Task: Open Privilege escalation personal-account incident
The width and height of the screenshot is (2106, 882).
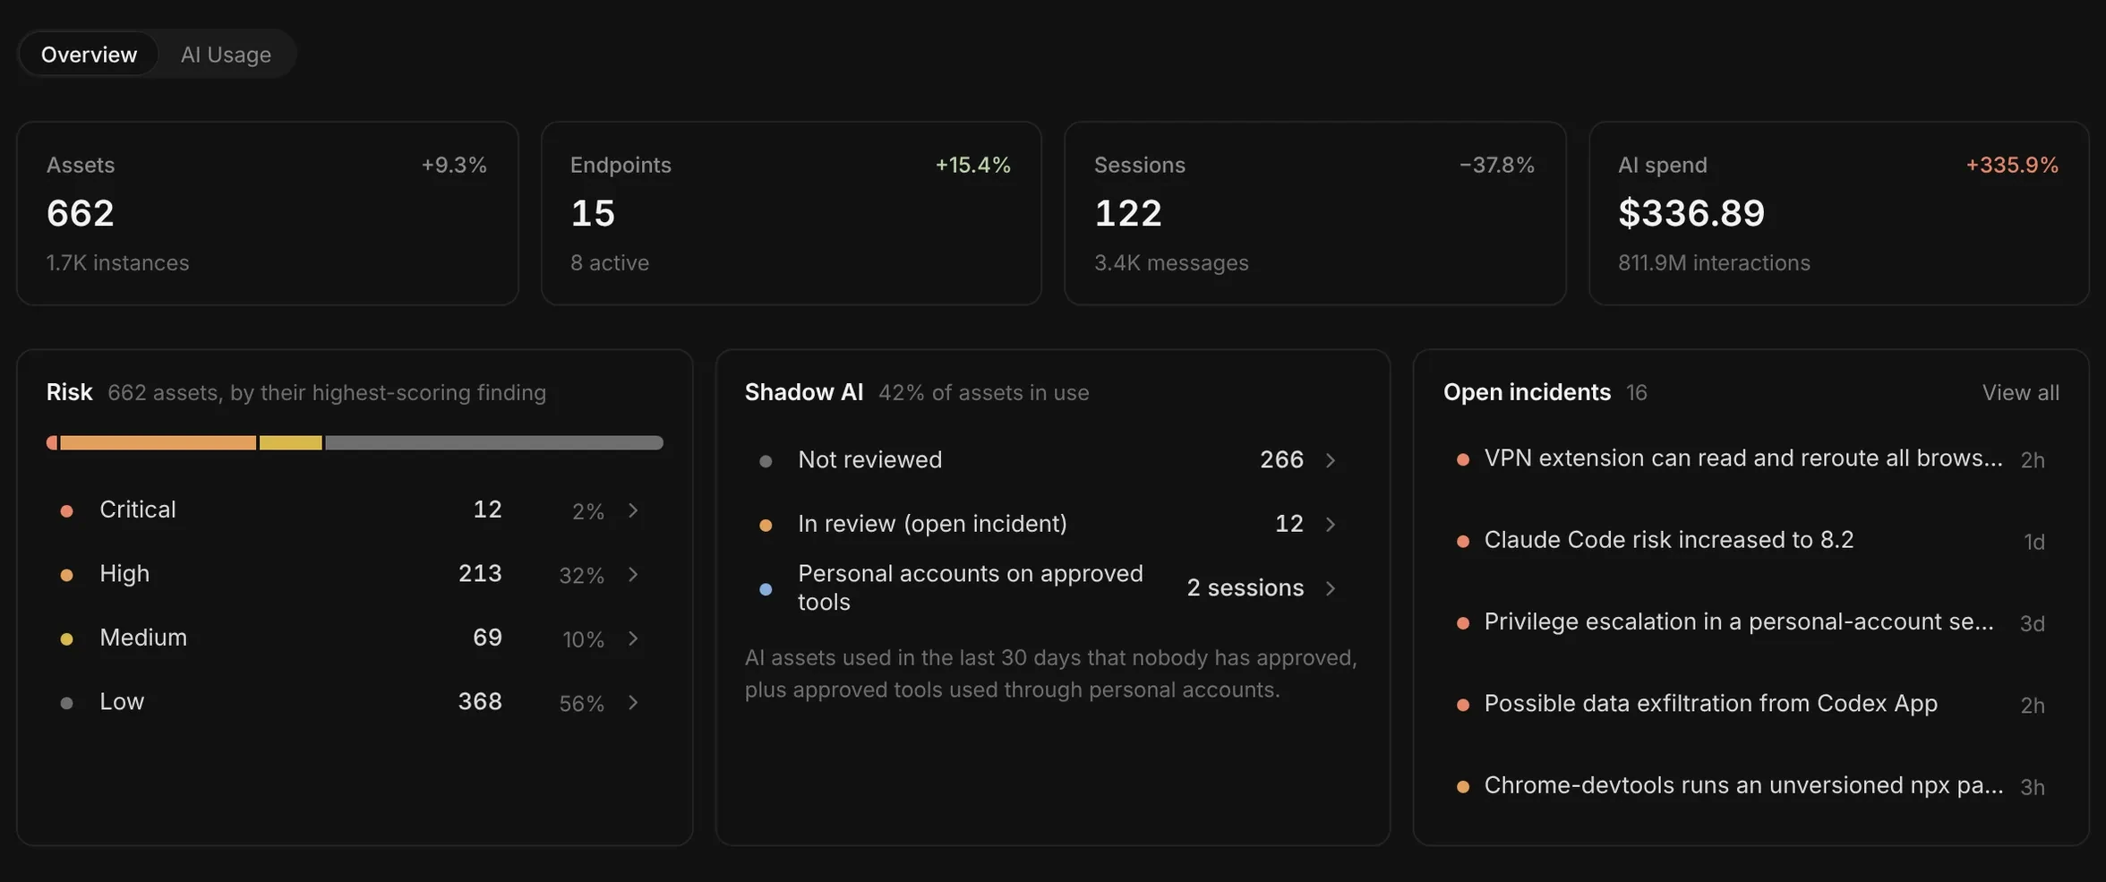Action: coord(1751,621)
